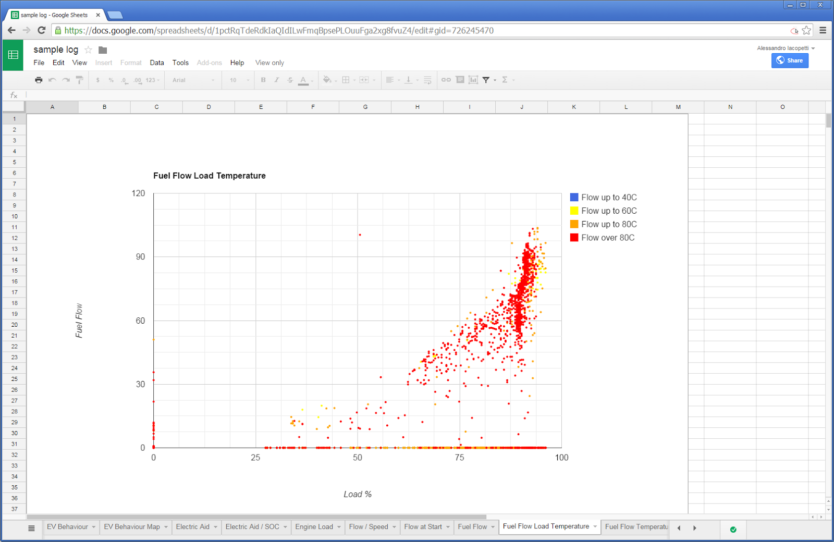
Task: Click the blue Share button
Action: coord(790,60)
